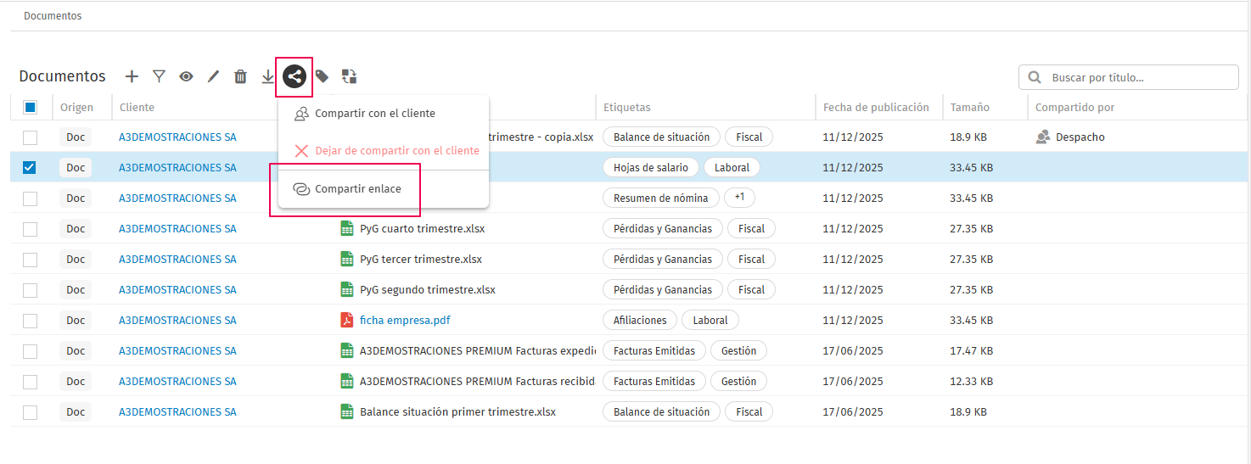The image size is (1251, 464).
Task: Check the PyG tercer trimestre row checkbox
Action: 30,259
